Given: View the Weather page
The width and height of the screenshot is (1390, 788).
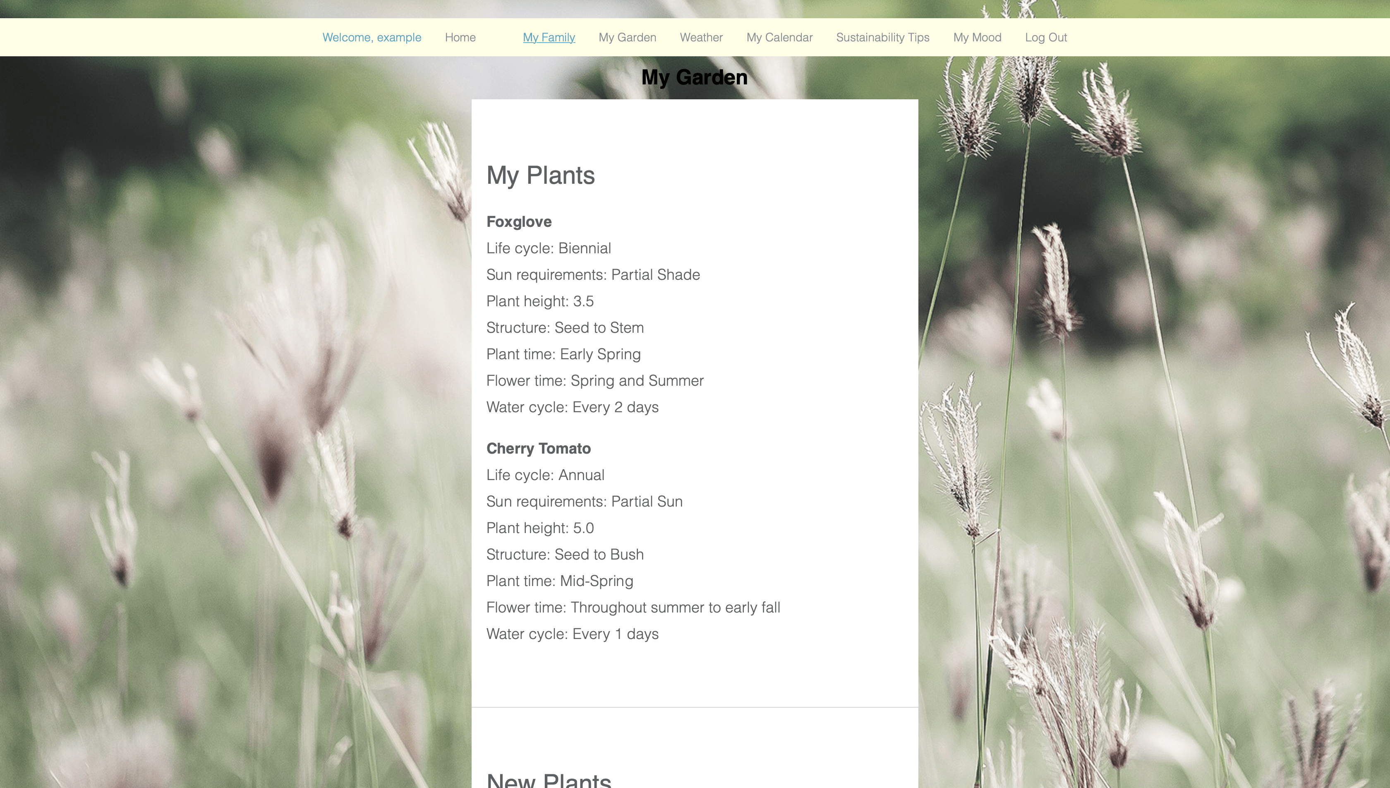Looking at the screenshot, I should point(701,37).
